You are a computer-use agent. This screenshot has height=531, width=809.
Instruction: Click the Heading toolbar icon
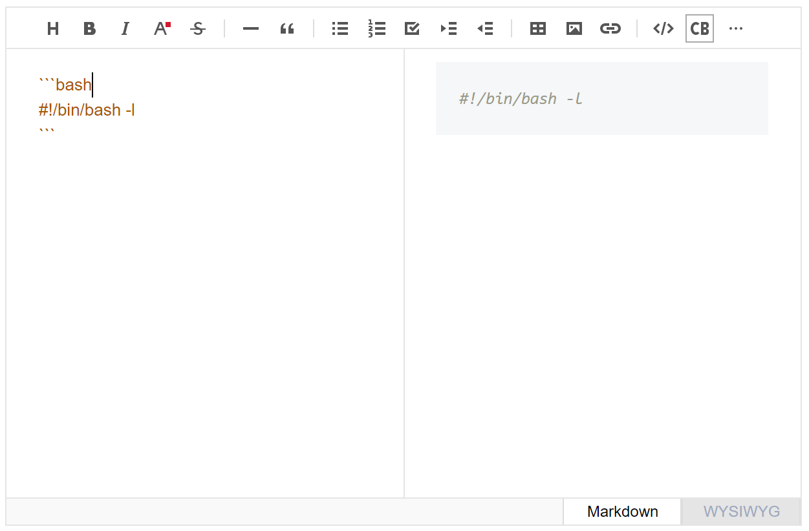pos(53,28)
